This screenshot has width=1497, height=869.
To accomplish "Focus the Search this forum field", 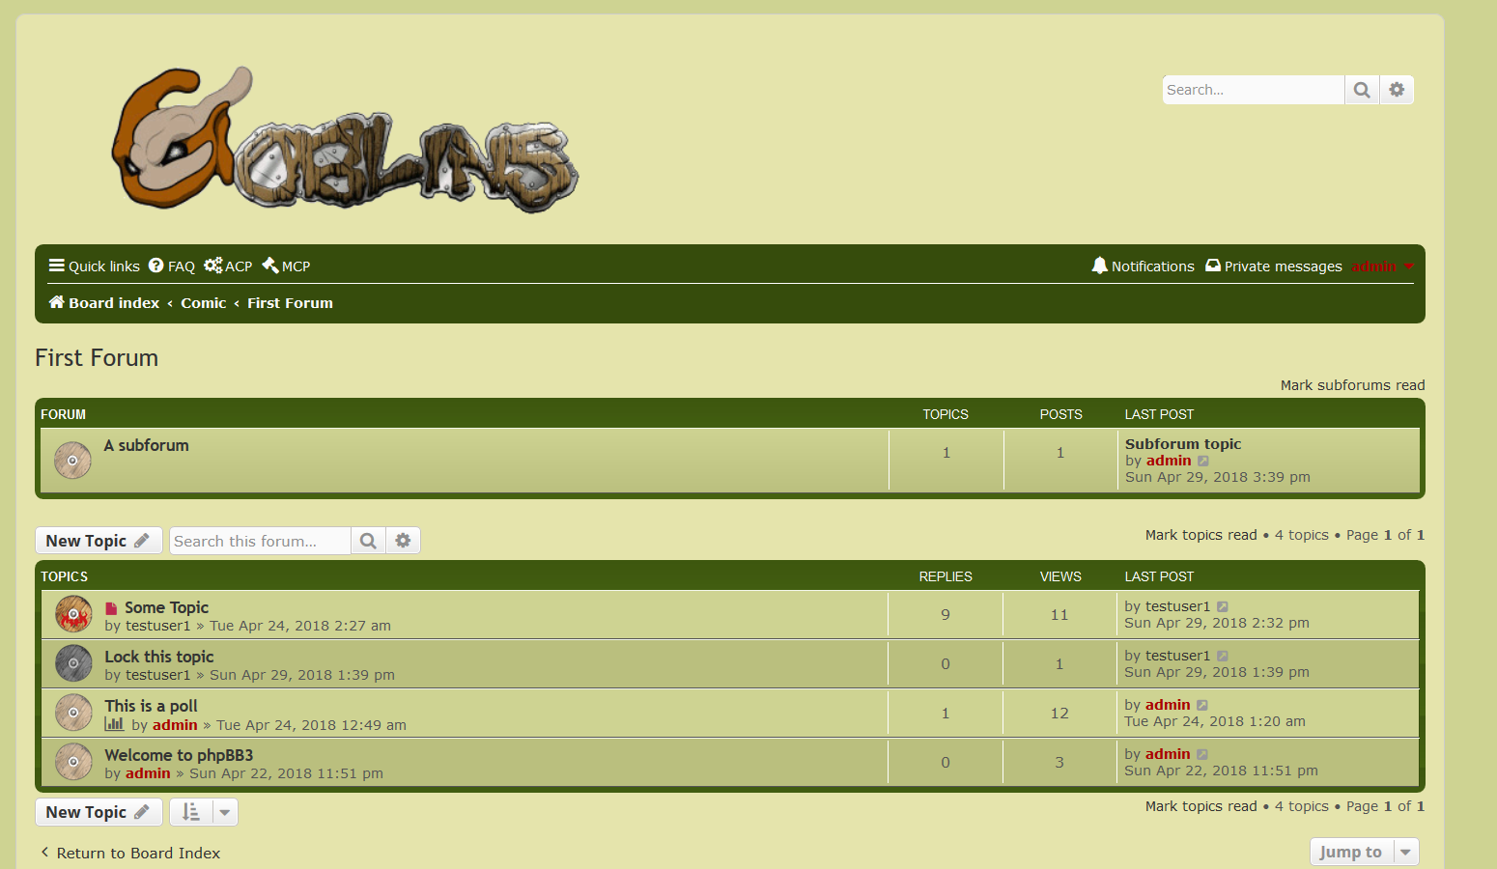I will point(260,541).
